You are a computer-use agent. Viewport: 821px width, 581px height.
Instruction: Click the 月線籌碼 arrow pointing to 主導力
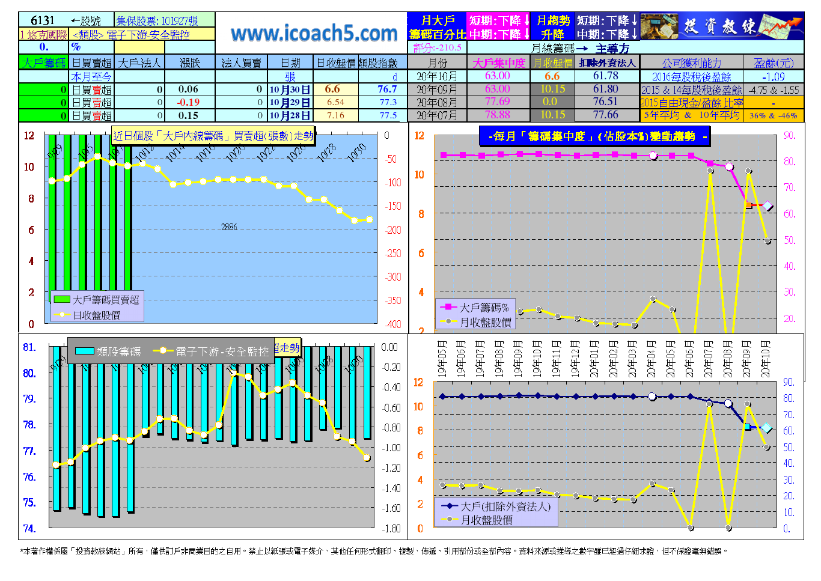581,48
